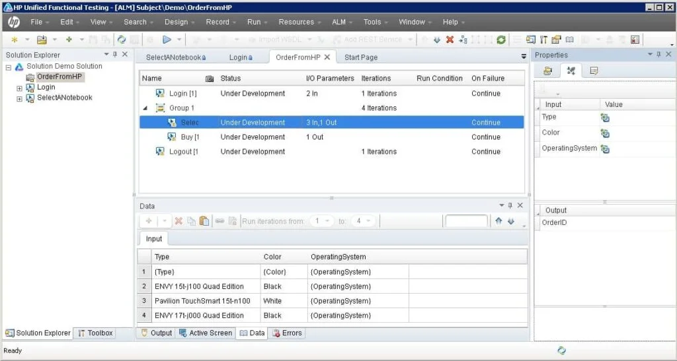Open the Solution Explorer panel options dropdown
The image size is (677, 361).
106,54
